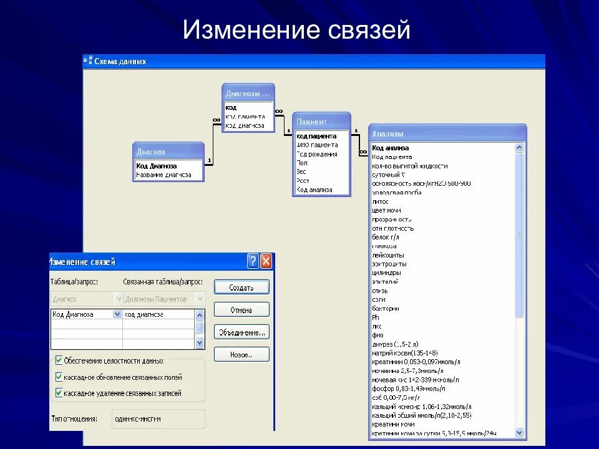Toggle Обеспечение целостности данных checkbox
This screenshot has width=599, height=449.
coord(59,360)
